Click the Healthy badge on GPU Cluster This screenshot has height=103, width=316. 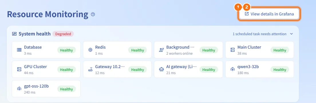point(66,70)
